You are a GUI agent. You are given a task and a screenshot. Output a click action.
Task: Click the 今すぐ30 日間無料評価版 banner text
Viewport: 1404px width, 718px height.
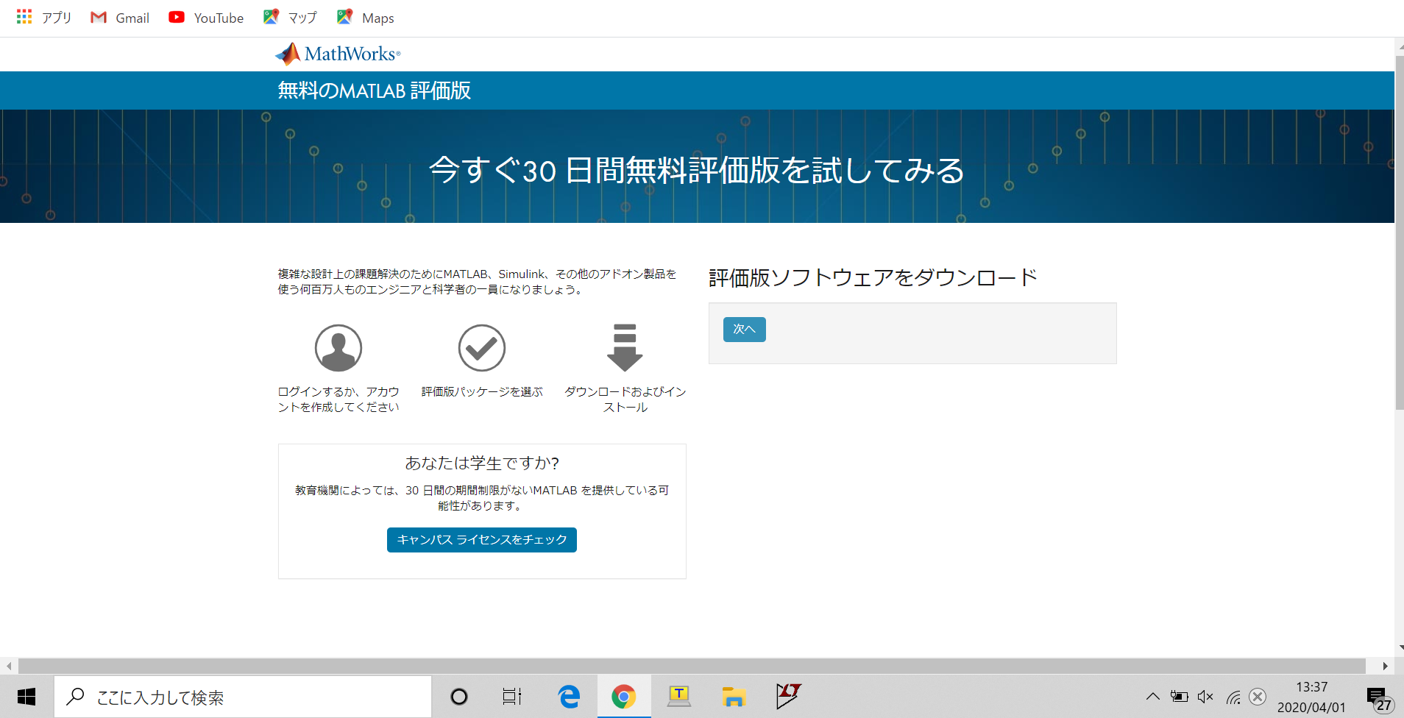tap(696, 171)
